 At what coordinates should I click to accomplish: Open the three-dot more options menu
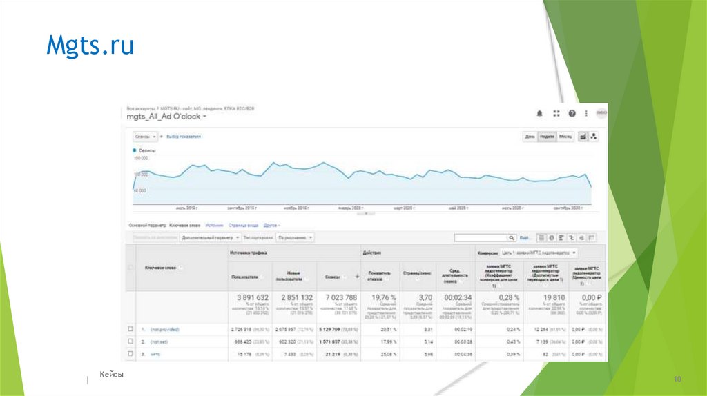point(586,114)
